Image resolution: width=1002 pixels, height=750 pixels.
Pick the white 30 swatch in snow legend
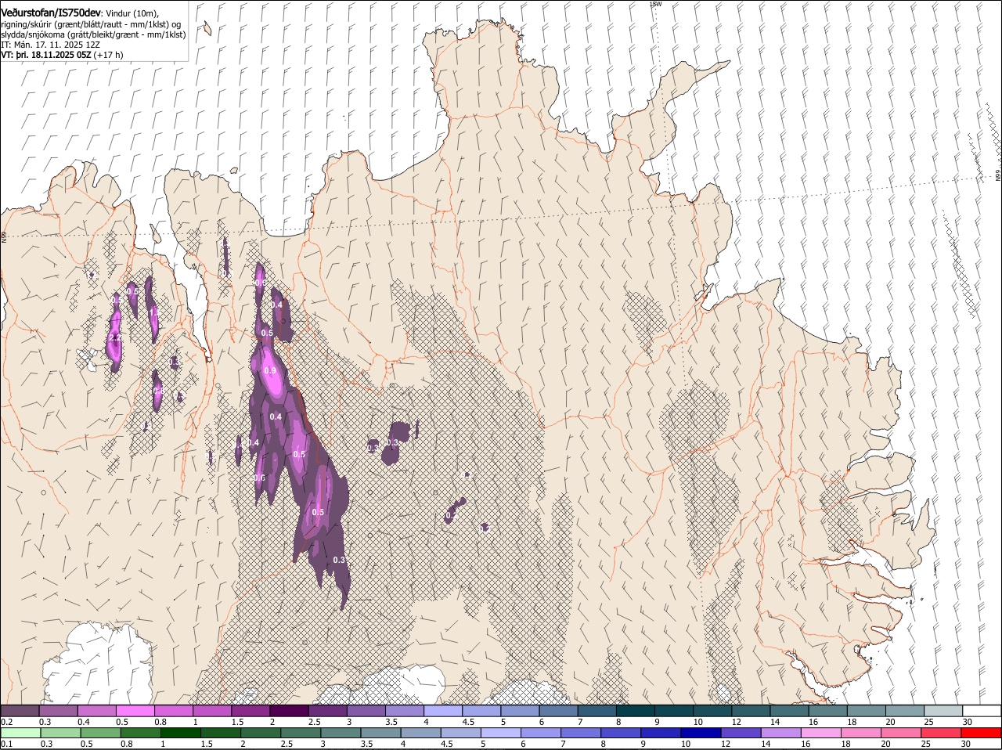(982, 710)
